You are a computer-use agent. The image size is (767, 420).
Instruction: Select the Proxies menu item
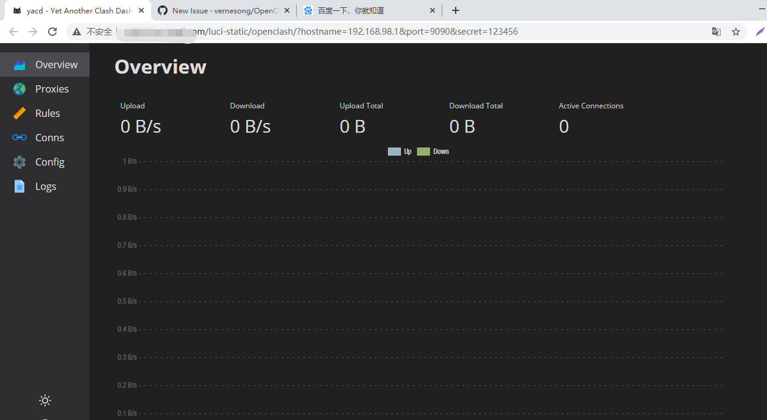point(52,88)
